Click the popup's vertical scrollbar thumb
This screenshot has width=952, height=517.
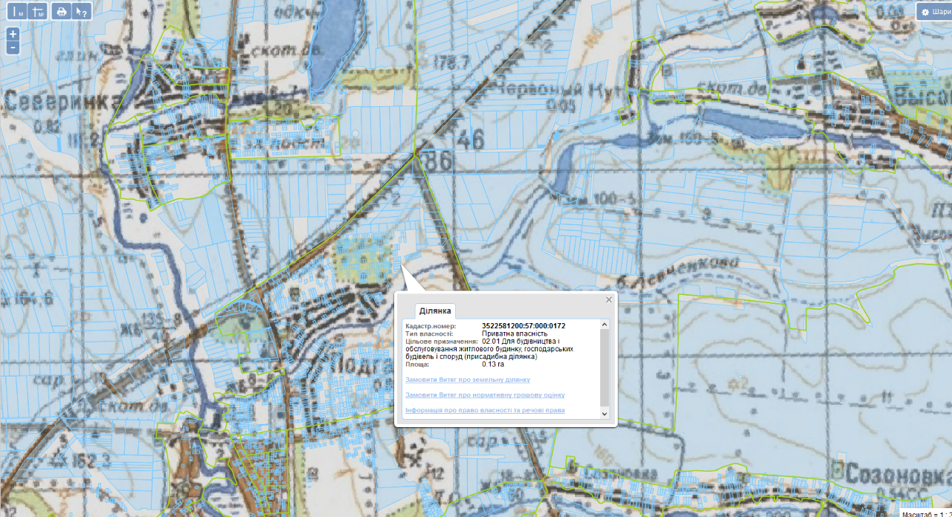click(604, 367)
